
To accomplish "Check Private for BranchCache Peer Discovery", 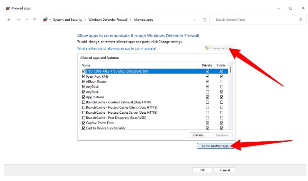I will (x=207, y=118).
